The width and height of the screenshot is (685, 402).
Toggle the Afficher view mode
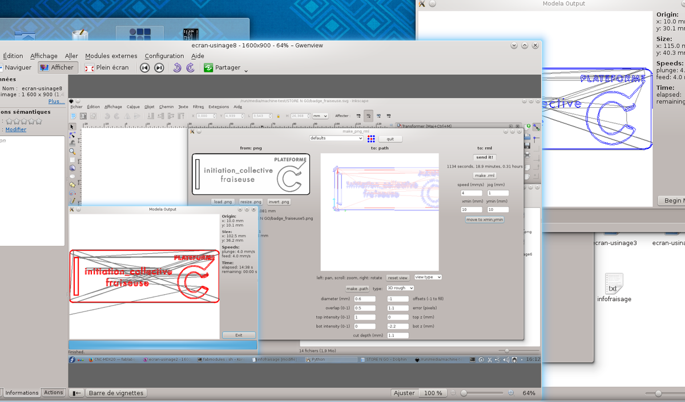point(57,67)
